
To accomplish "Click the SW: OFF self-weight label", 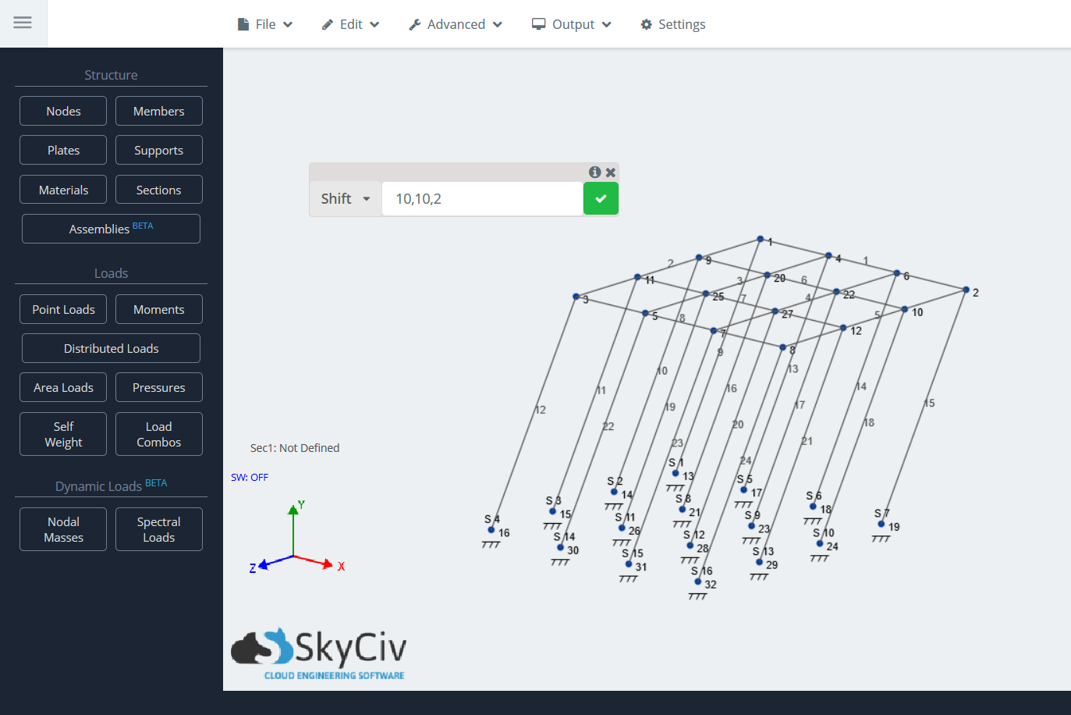I will 250,477.
